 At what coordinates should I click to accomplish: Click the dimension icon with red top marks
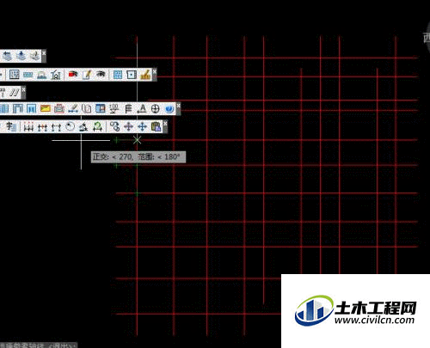click(x=28, y=126)
